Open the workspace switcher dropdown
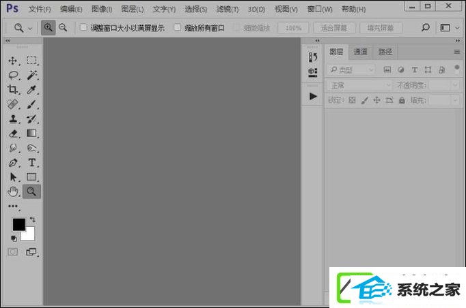This screenshot has height=308, width=466. [449, 28]
